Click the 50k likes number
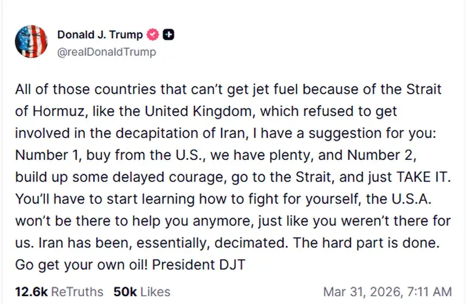This screenshot has width=467, height=304. pyautogui.click(x=124, y=291)
